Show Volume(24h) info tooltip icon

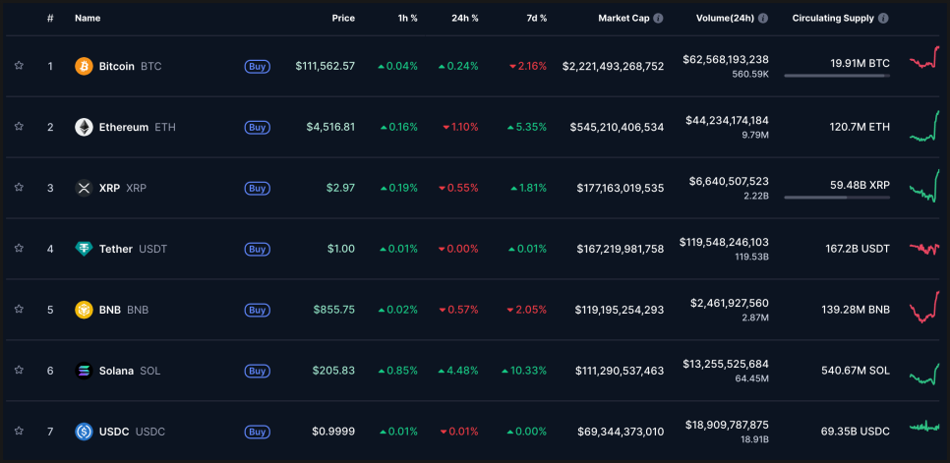[x=763, y=18]
